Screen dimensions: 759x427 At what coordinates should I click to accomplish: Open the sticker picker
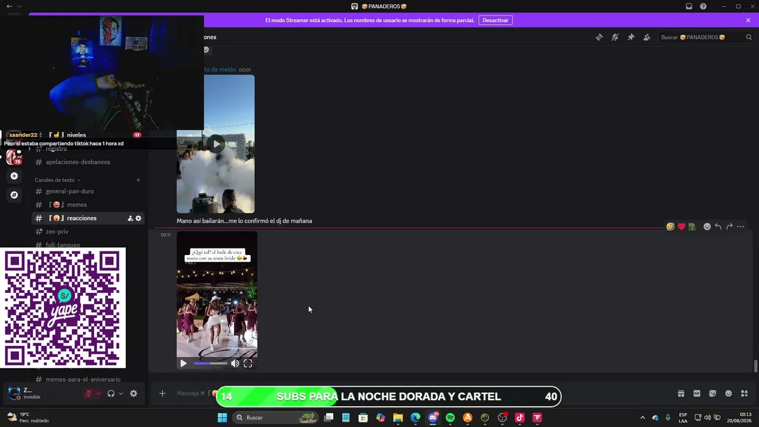coord(713,393)
